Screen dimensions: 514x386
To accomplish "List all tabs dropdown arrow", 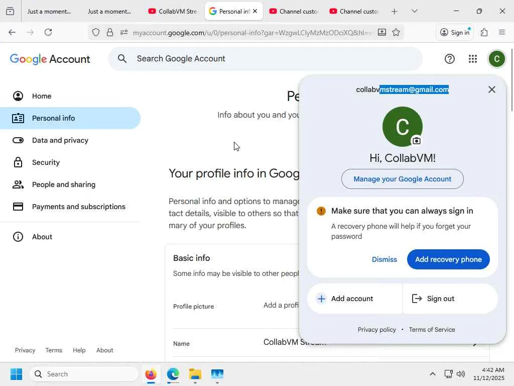I will coord(414,12).
